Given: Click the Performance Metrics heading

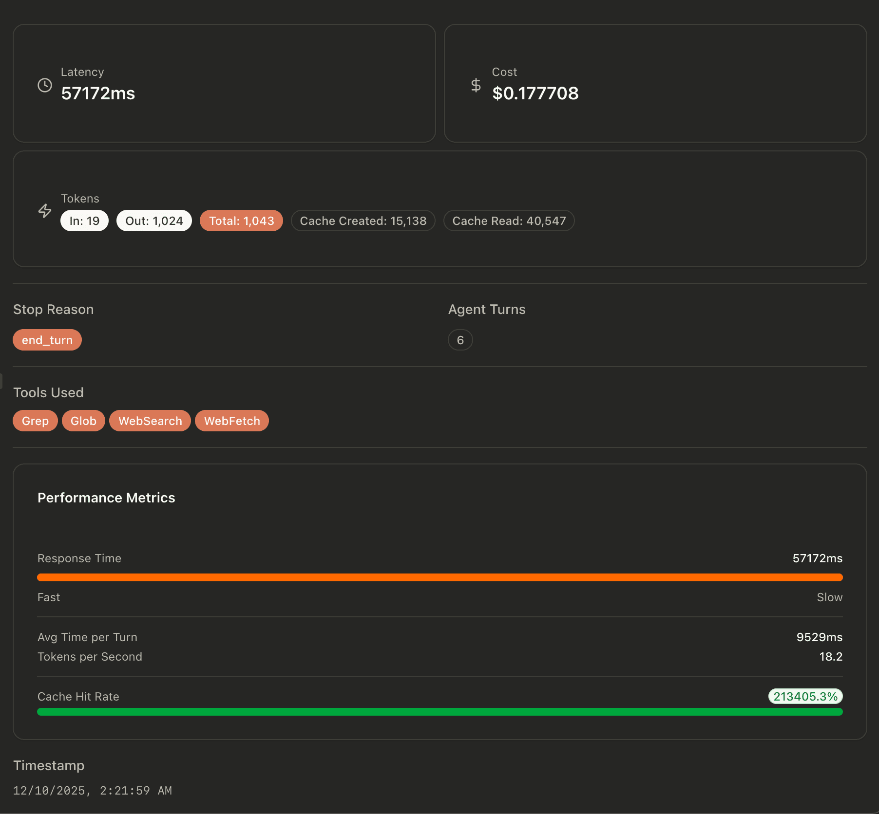Looking at the screenshot, I should coord(106,498).
